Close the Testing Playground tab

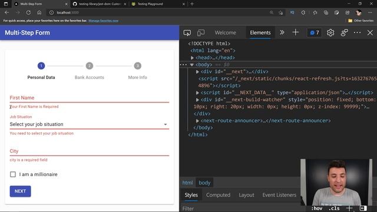(x=184, y=4)
